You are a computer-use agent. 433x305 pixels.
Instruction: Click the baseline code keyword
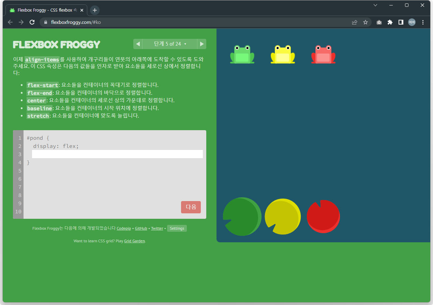40,108
